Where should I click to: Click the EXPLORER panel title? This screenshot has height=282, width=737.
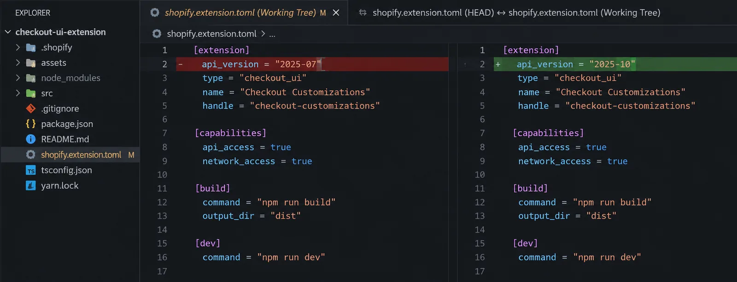[x=33, y=13]
